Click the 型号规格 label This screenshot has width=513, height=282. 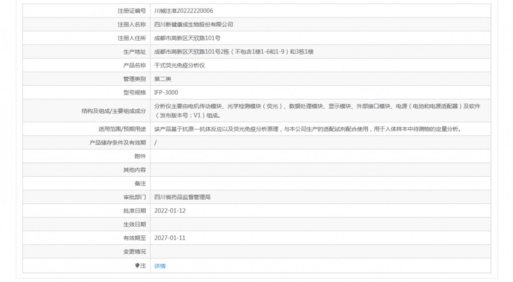pyautogui.click(x=134, y=93)
